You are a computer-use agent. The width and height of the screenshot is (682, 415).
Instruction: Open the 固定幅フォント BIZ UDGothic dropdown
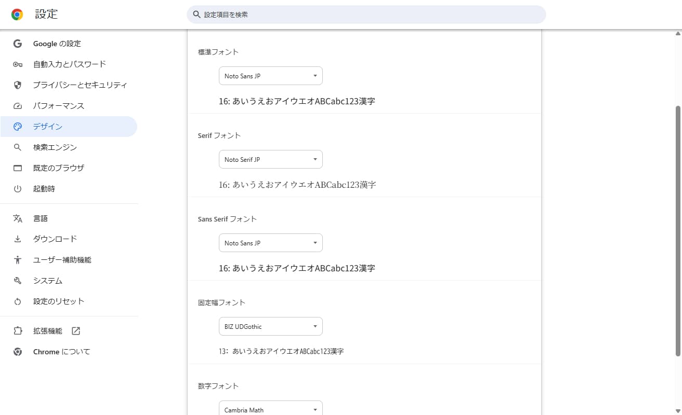point(270,326)
